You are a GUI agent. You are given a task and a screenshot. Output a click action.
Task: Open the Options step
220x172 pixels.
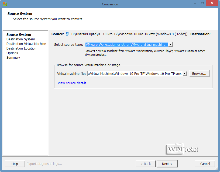click(12, 53)
